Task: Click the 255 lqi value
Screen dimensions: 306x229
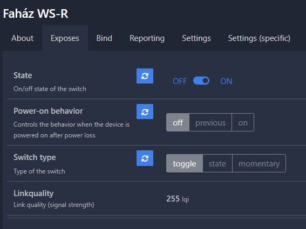Action: pyautogui.click(x=178, y=199)
